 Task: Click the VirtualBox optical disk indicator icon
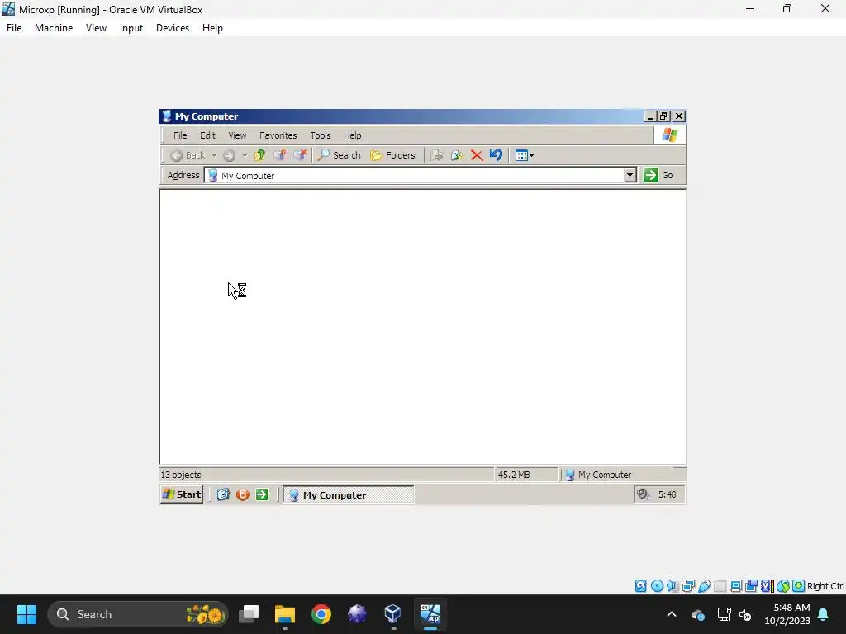(657, 586)
